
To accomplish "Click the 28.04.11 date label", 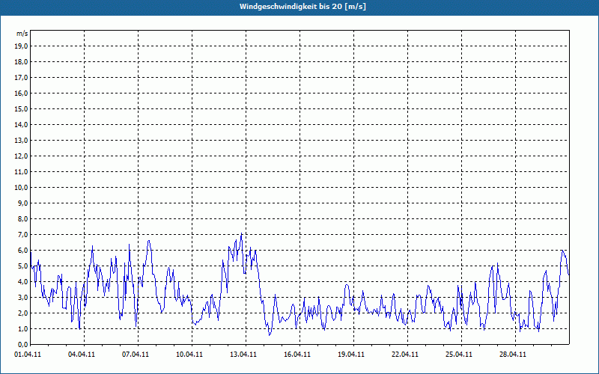I will point(513,355).
